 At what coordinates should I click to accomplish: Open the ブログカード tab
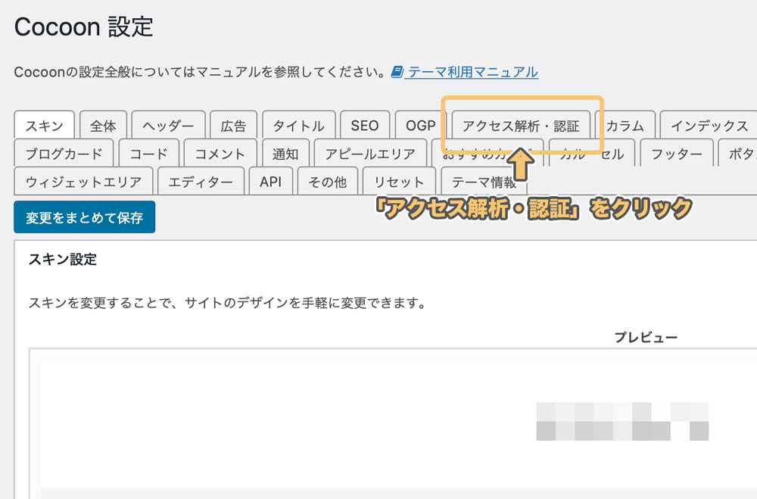(x=64, y=153)
